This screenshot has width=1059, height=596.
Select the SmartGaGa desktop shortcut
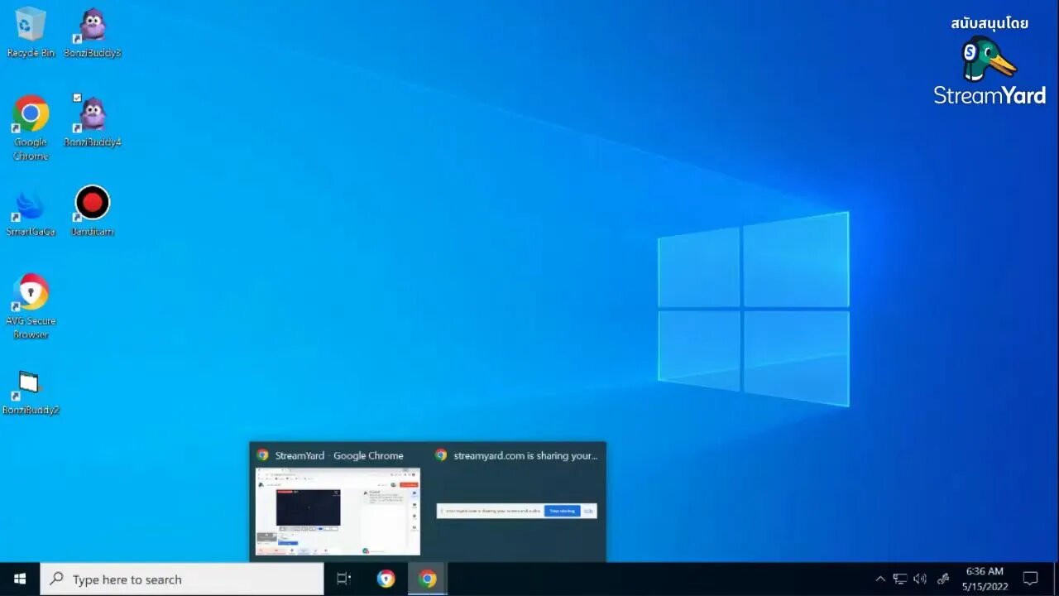[x=31, y=213]
